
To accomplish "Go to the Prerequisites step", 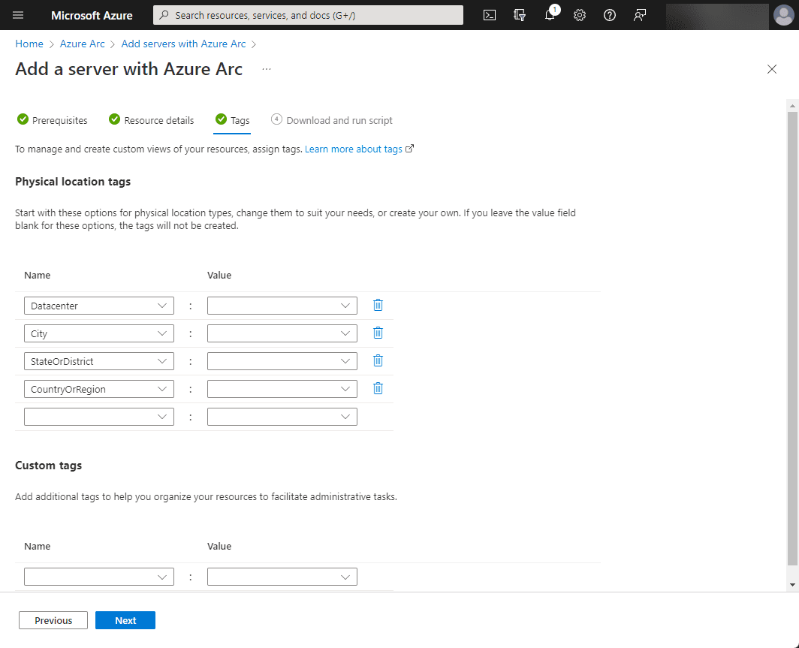I will click(x=53, y=120).
